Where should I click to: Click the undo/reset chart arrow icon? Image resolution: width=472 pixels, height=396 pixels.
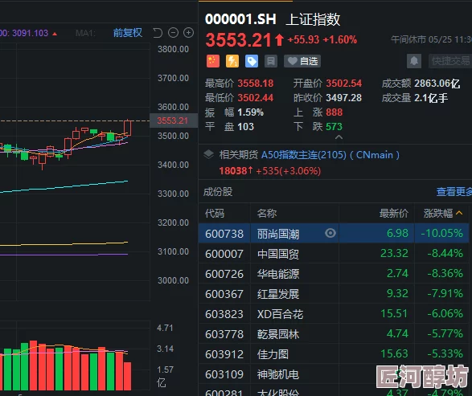[158, 33]
